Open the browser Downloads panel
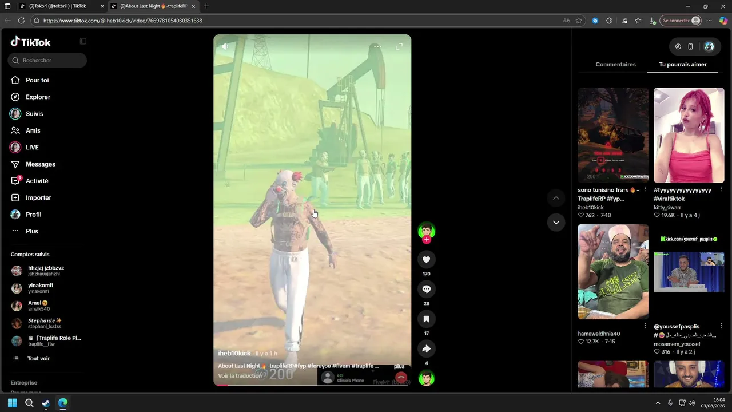This screenshot has width=732, height=412. click(x=653, y=21)
